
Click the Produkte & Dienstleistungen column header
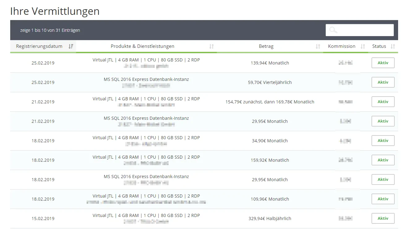(x=146, y=46)
